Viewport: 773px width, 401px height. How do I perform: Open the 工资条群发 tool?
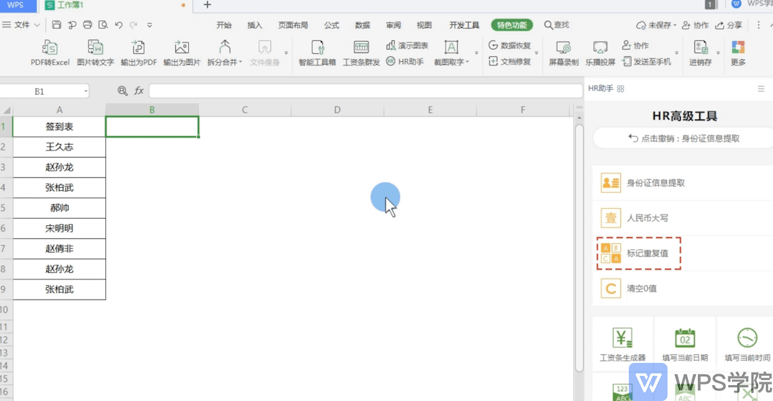pos(361,53)
